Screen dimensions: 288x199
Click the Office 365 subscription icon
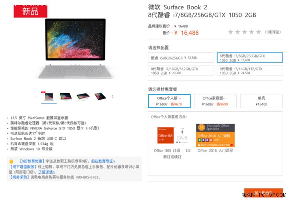pos(165,135)
